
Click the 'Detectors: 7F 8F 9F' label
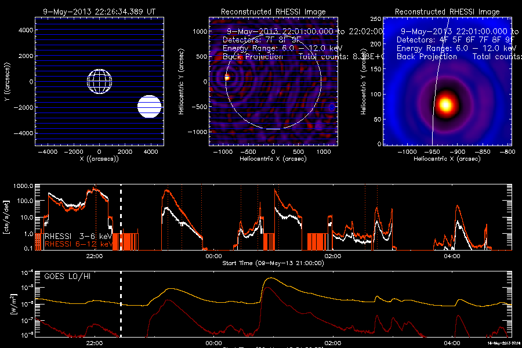[262, 39]
